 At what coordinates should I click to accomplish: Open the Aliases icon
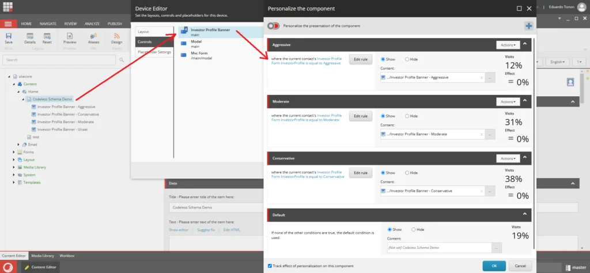[94, 36]
